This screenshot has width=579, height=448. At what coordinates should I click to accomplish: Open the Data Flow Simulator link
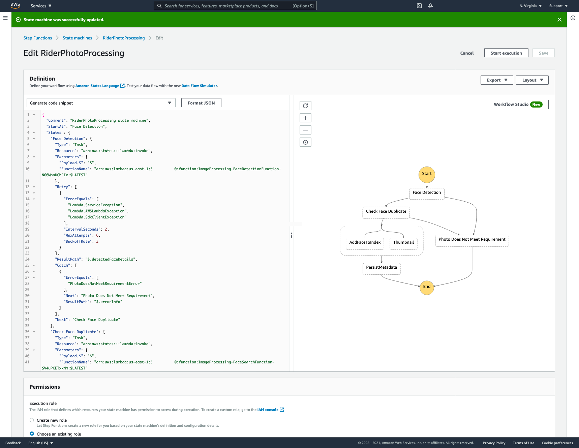coord(199,86)
